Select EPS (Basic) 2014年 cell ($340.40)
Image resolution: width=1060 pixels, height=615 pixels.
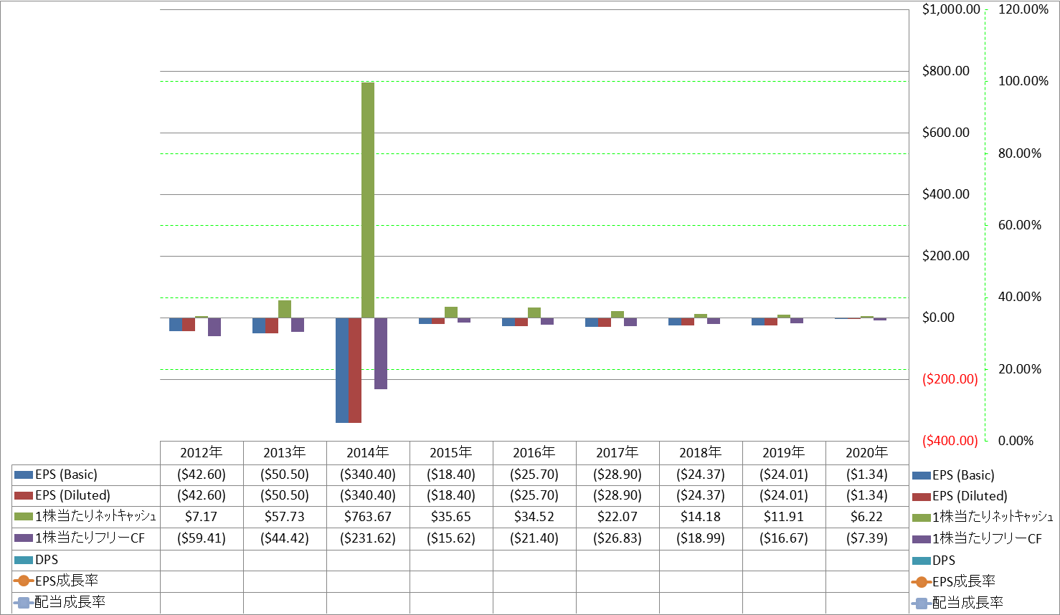pyautogui.click(x=368, y=475)
